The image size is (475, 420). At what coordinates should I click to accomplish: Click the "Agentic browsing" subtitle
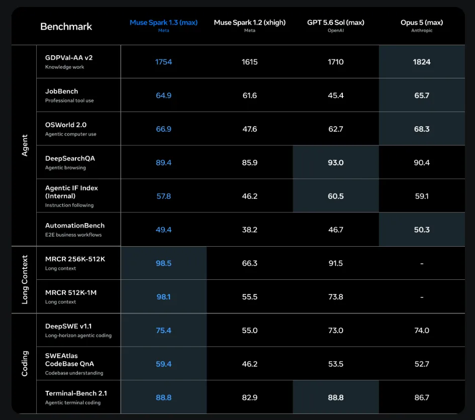(65, 168)
